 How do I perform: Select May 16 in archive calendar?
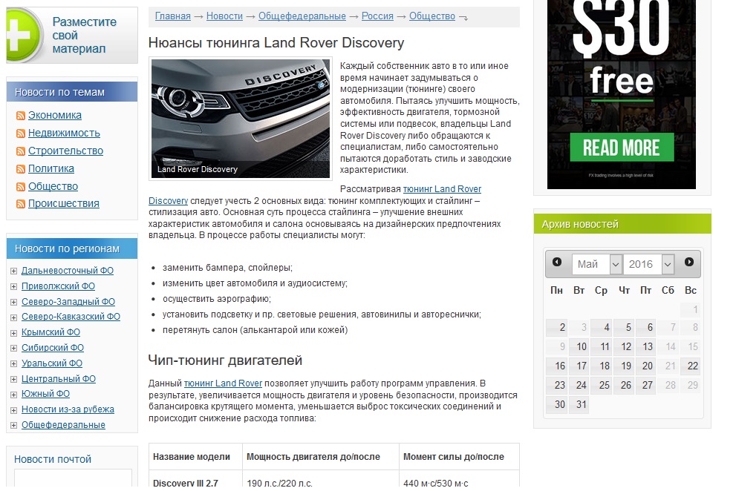click(x=557, y=366)
